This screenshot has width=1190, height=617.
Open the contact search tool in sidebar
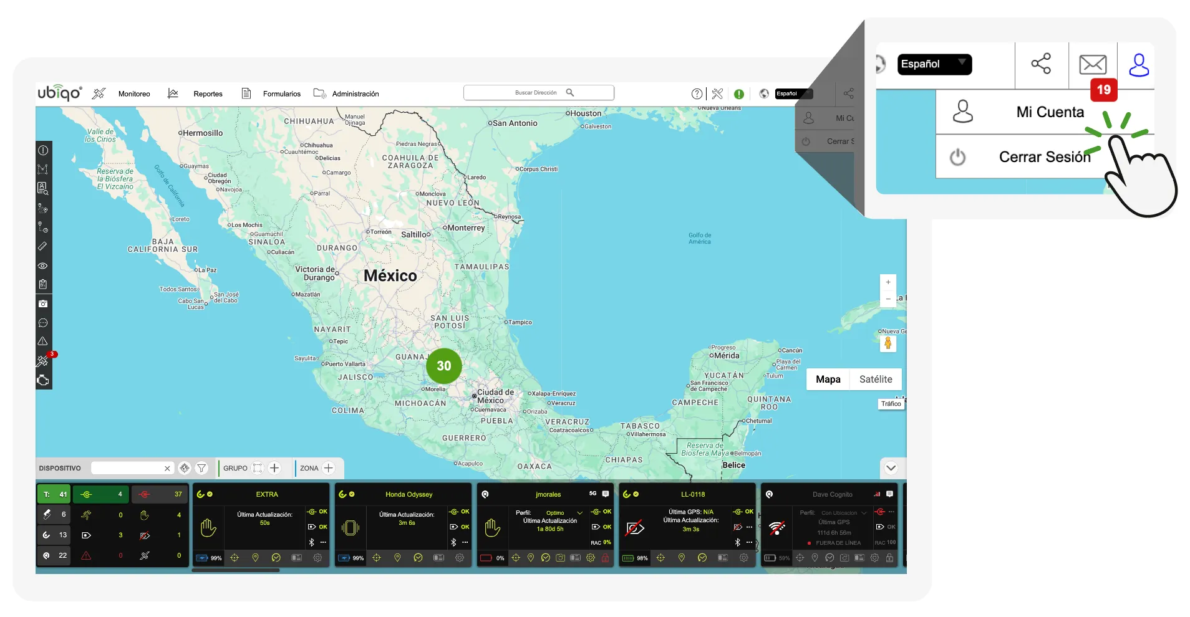point(43,188)
